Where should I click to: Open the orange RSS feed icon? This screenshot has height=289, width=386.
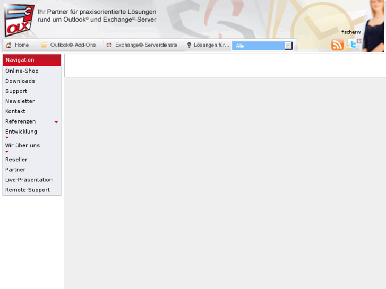(337, 45)
